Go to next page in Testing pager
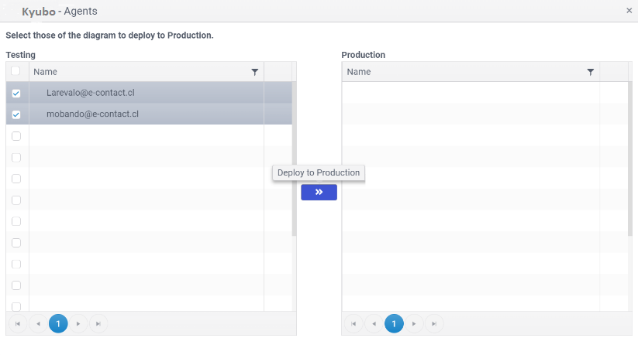This screenshot has height=355, width=638. [78, 323]
